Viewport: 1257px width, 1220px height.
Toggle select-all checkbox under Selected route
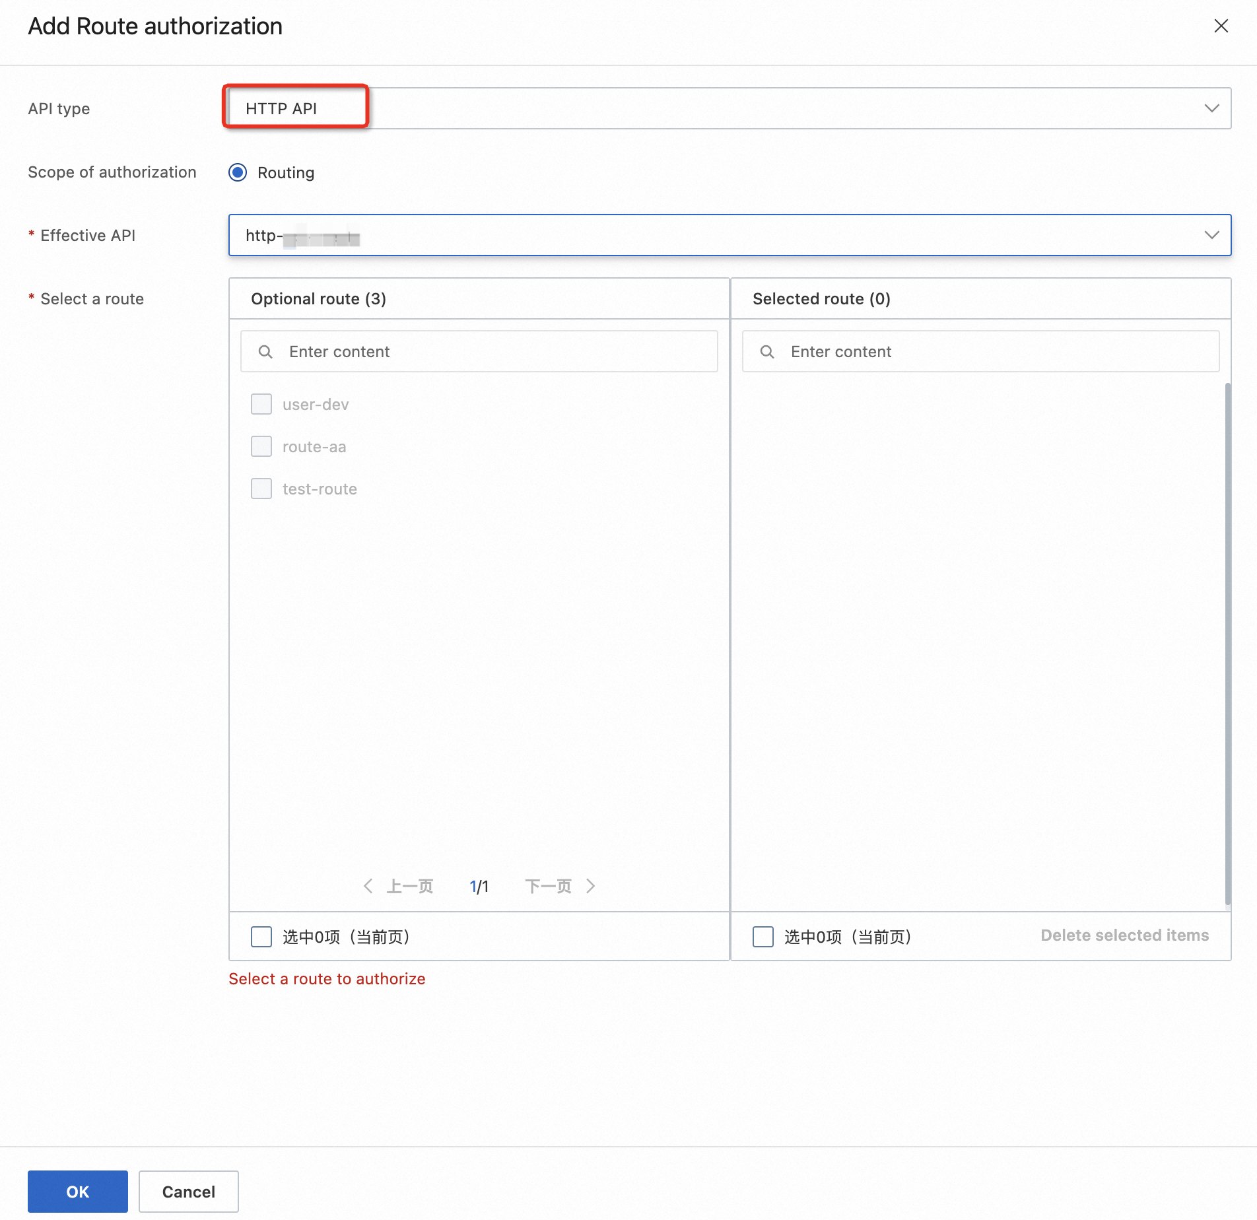[x=763, y=936]
